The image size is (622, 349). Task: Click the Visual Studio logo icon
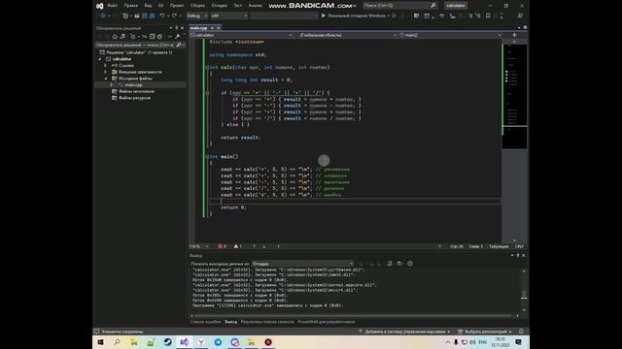pos(99,6)
